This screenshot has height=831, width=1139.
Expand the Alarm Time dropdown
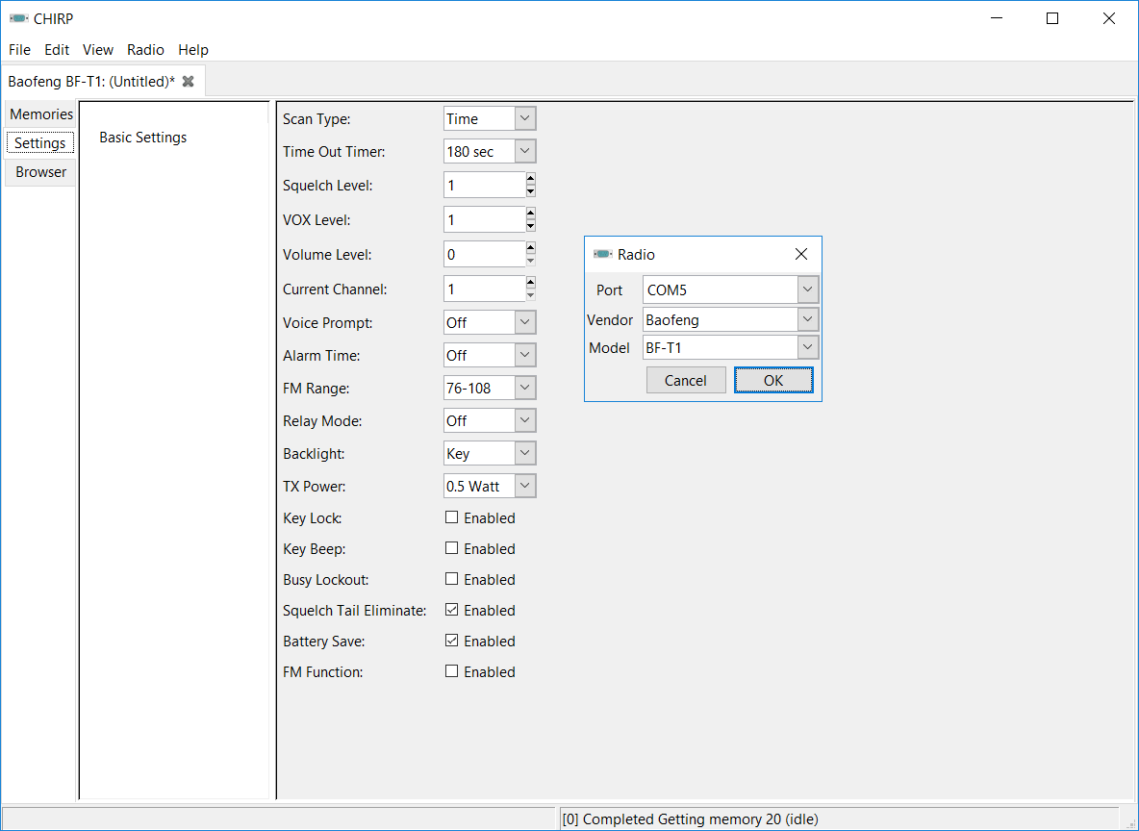click(525, 355)
